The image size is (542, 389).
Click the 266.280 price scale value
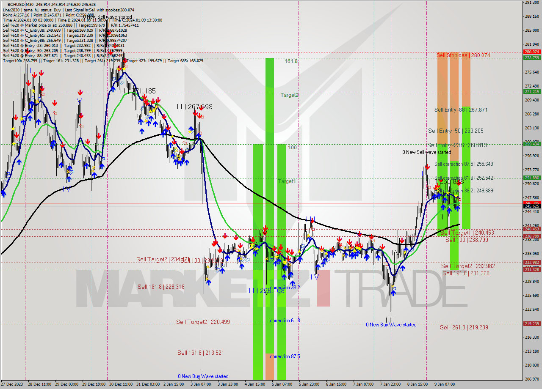531,114
